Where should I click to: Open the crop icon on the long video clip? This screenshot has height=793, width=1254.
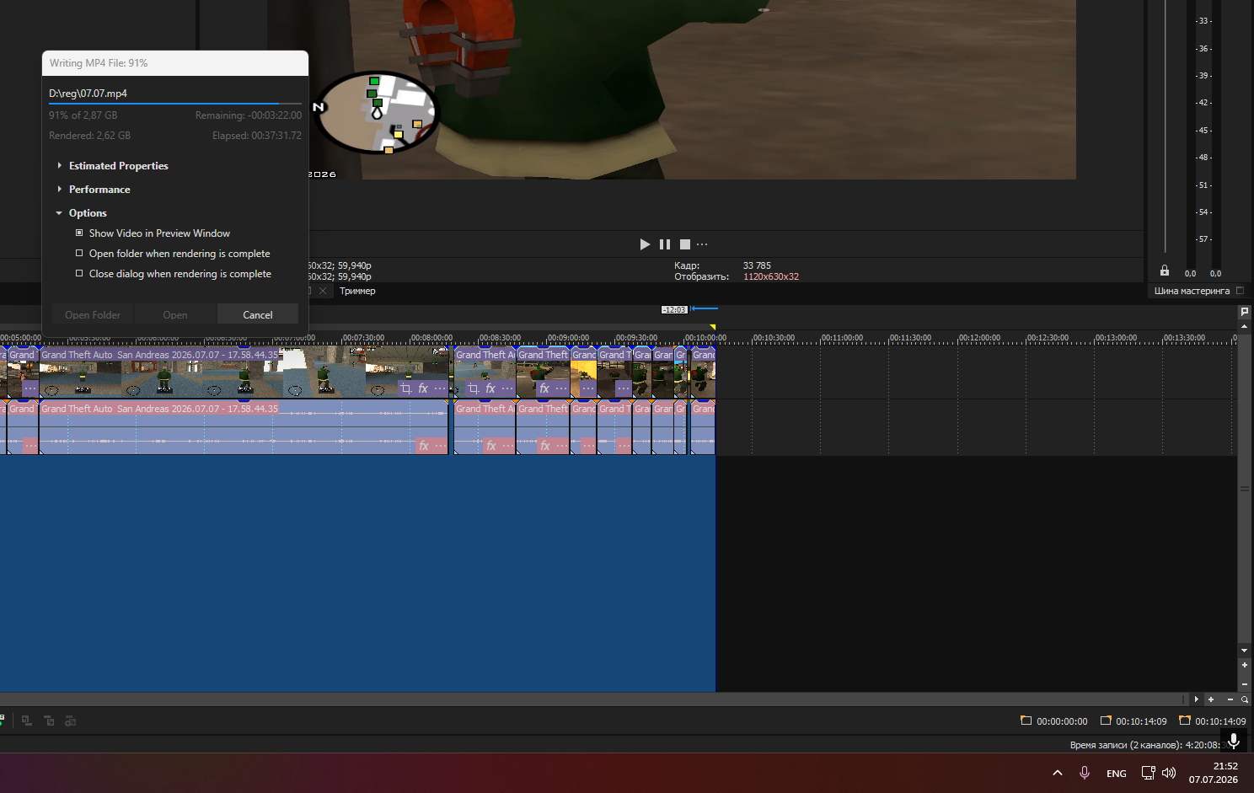406,388
